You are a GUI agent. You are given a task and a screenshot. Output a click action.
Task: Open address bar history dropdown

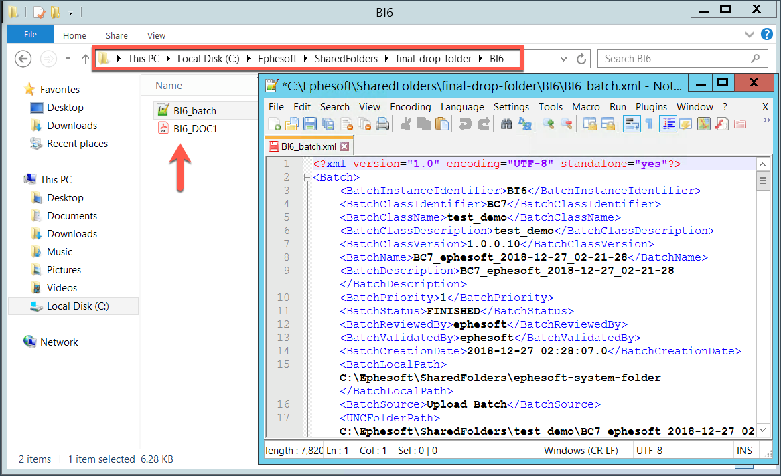coord(563,59)
